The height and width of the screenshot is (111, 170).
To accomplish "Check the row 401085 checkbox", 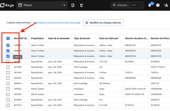I will coord(8,67).
